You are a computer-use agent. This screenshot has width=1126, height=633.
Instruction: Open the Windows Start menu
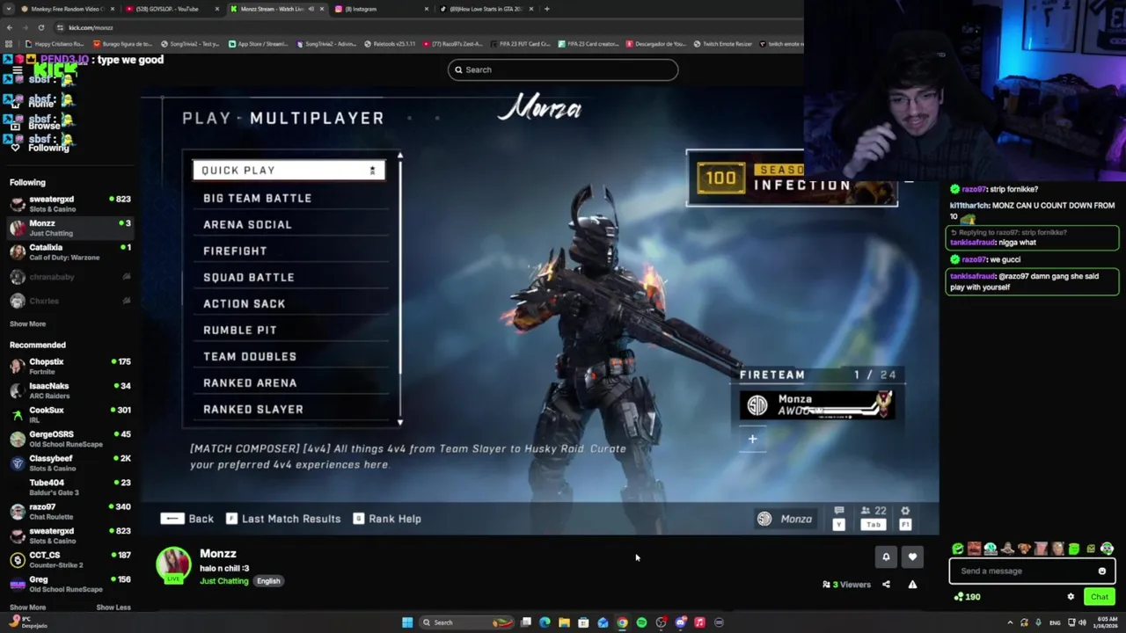pyautogui.click(x=407, y=622)
